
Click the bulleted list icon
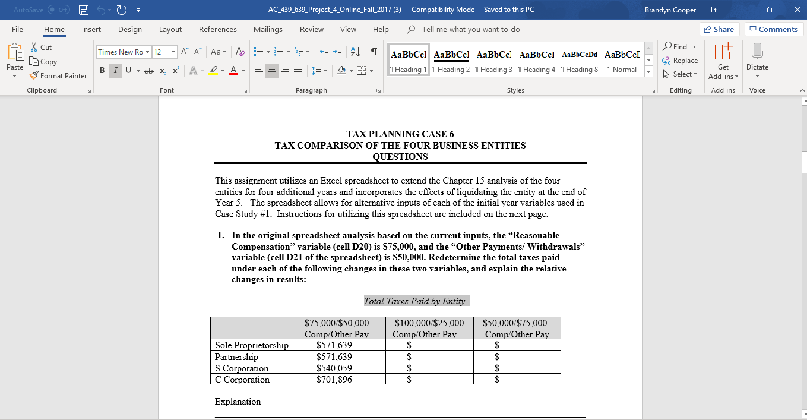258,52
